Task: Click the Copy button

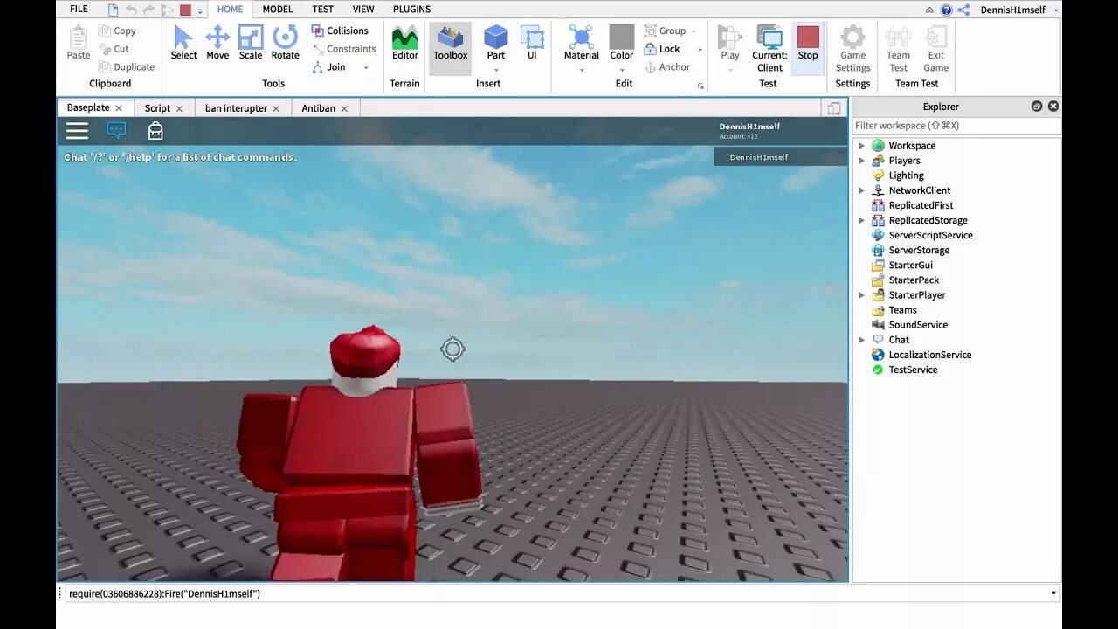Action: click(118, 31)
